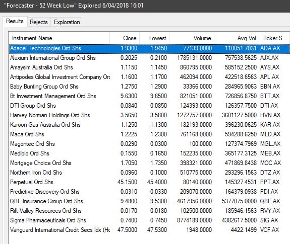Screen dimensions: 290x244
Task: Sort by the Volume column header
Action: click(192, 38)
